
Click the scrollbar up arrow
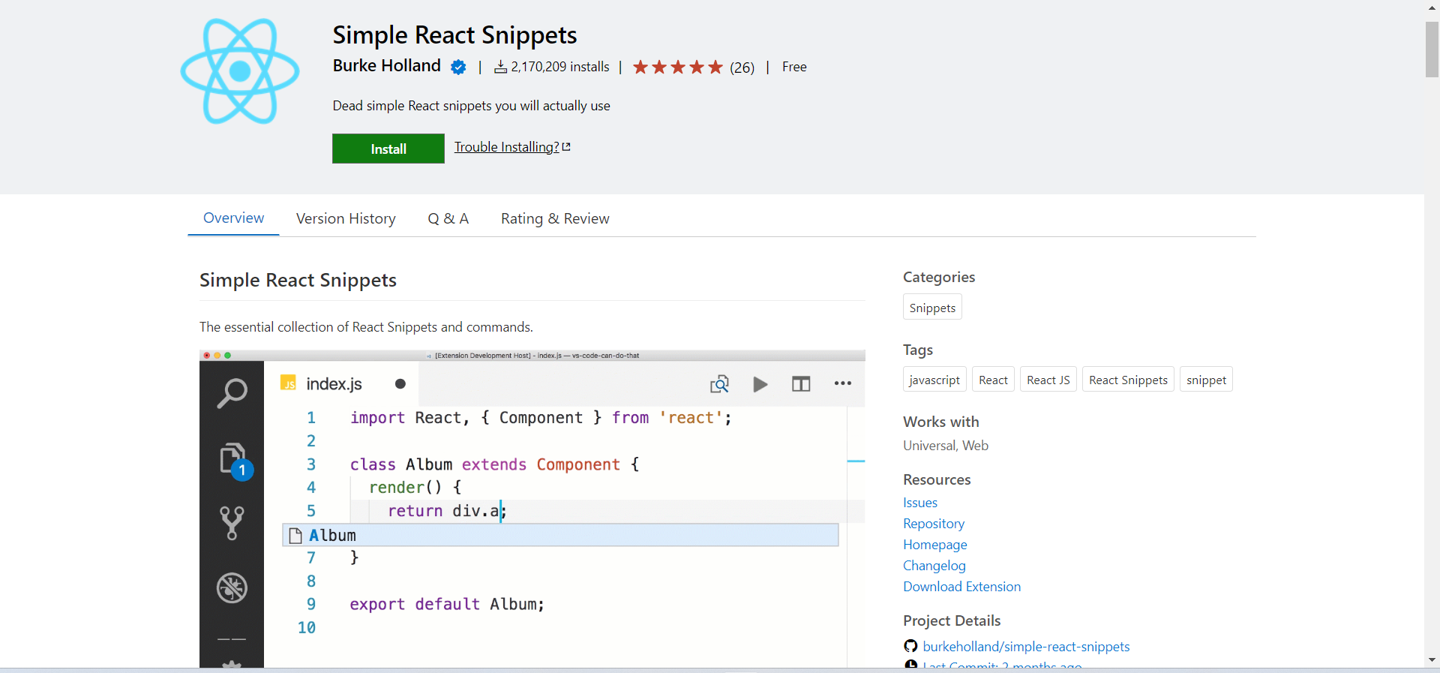click(x=1432, y=8)
